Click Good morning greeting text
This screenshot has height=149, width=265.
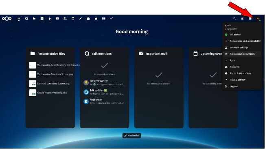click(131, 32)
